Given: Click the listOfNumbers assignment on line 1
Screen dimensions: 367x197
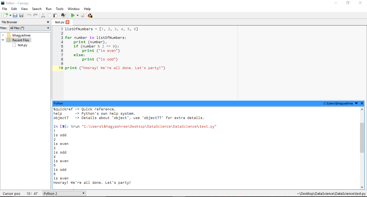Looking at the screenshot, I should (x=101, y=29).
